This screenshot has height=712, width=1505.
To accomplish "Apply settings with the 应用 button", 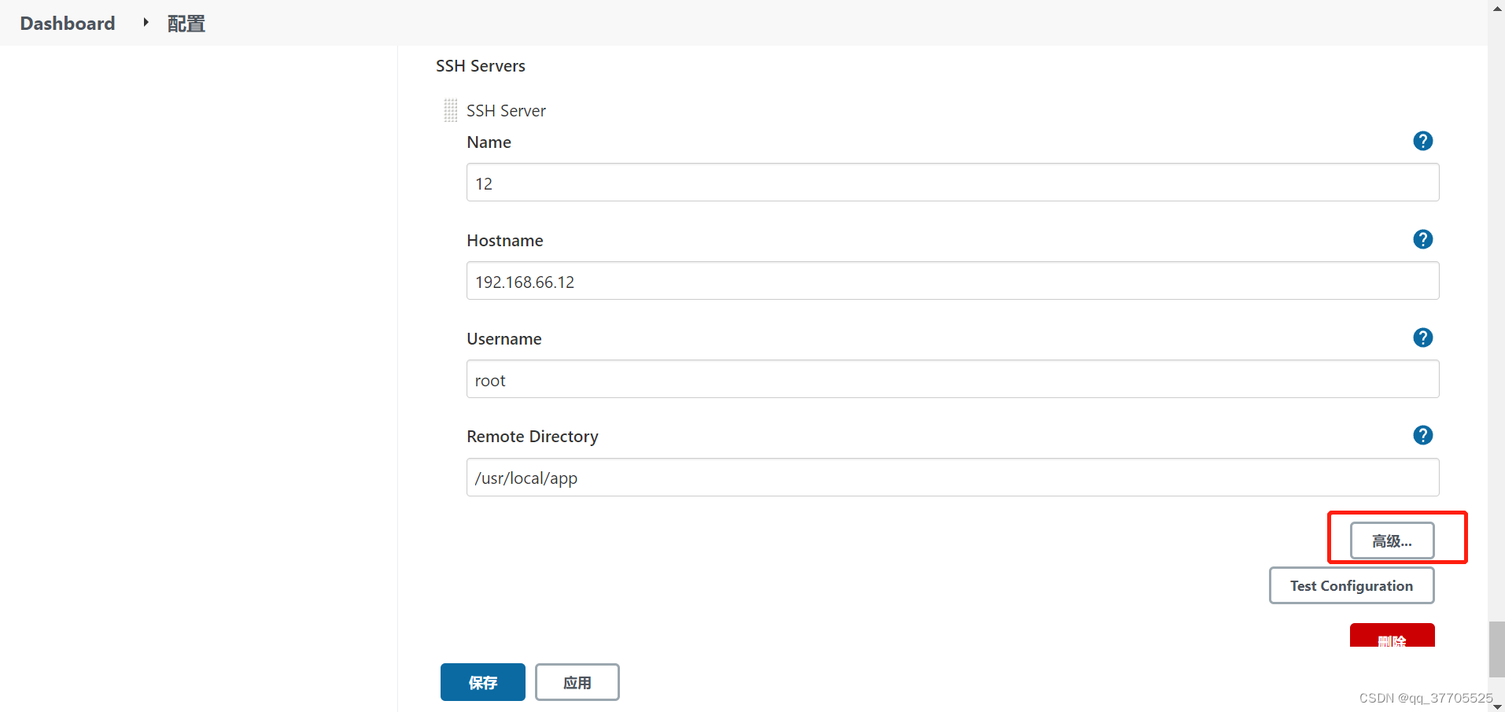I will 577,682.
